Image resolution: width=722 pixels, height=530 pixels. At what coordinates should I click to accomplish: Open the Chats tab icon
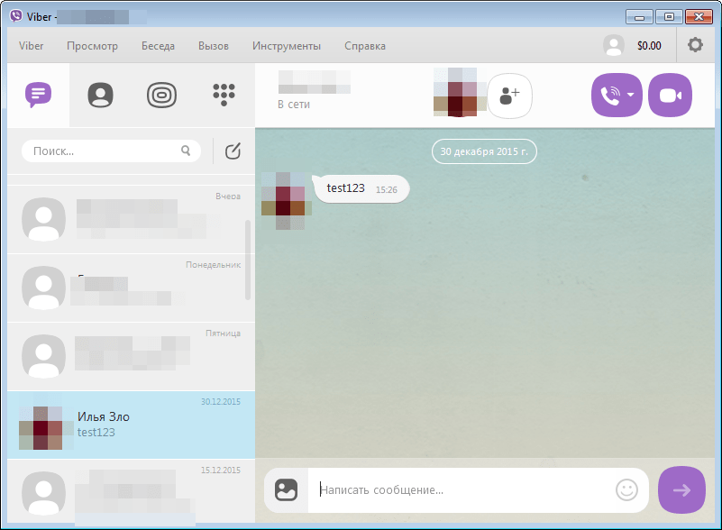coord(38,95)
